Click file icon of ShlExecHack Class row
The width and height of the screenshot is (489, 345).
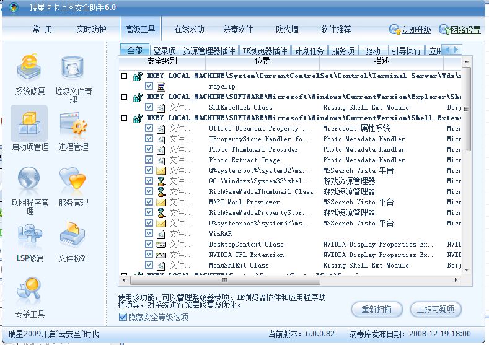[x=161, y=108]
